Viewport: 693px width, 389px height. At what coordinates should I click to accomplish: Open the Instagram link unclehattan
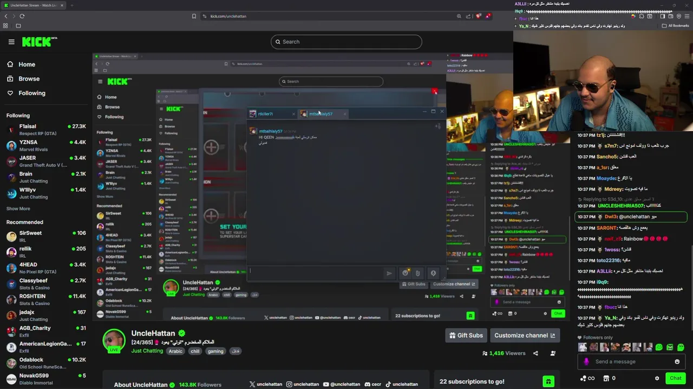click(x=303, y=384)
